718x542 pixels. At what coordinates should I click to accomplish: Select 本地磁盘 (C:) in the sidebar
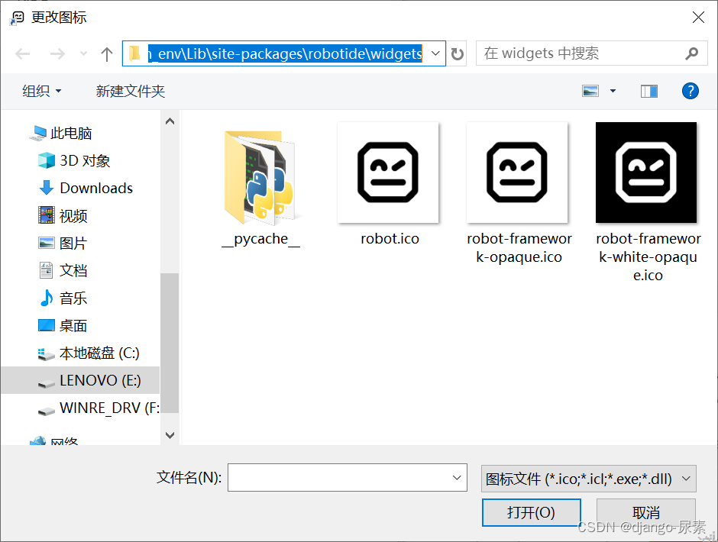pos(99,353)
